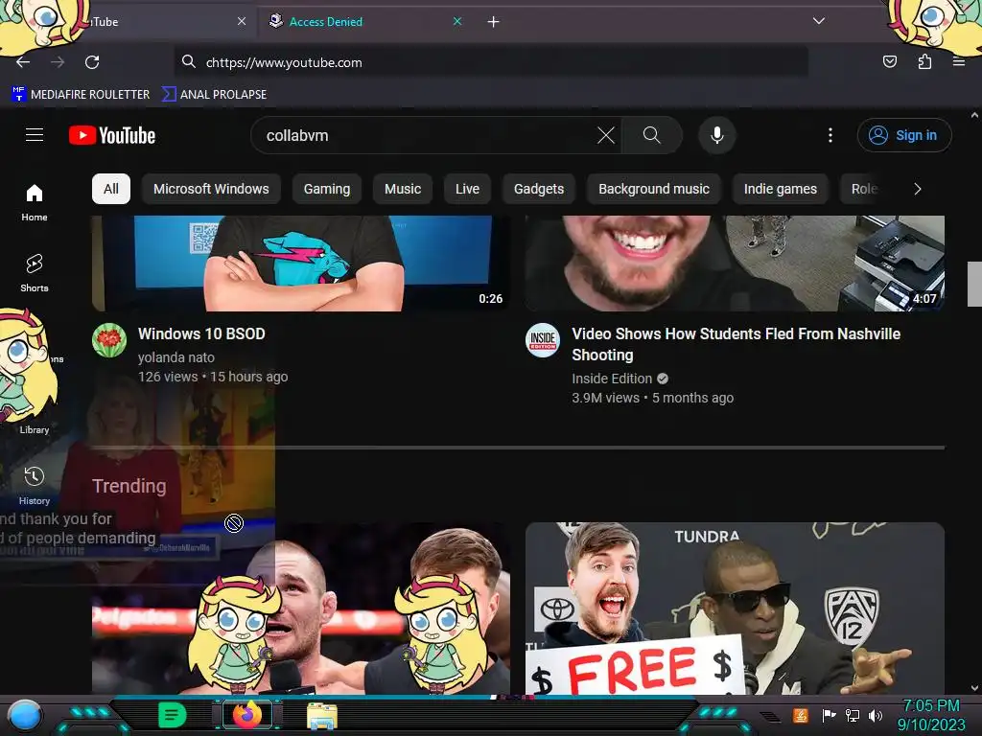Select Firefox in the taskbar
The image size is (982, 736).
247,715
